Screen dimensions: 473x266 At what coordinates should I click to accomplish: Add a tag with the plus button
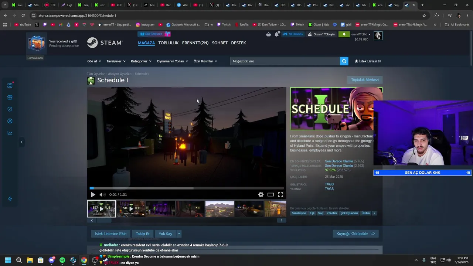pos(374,213)
